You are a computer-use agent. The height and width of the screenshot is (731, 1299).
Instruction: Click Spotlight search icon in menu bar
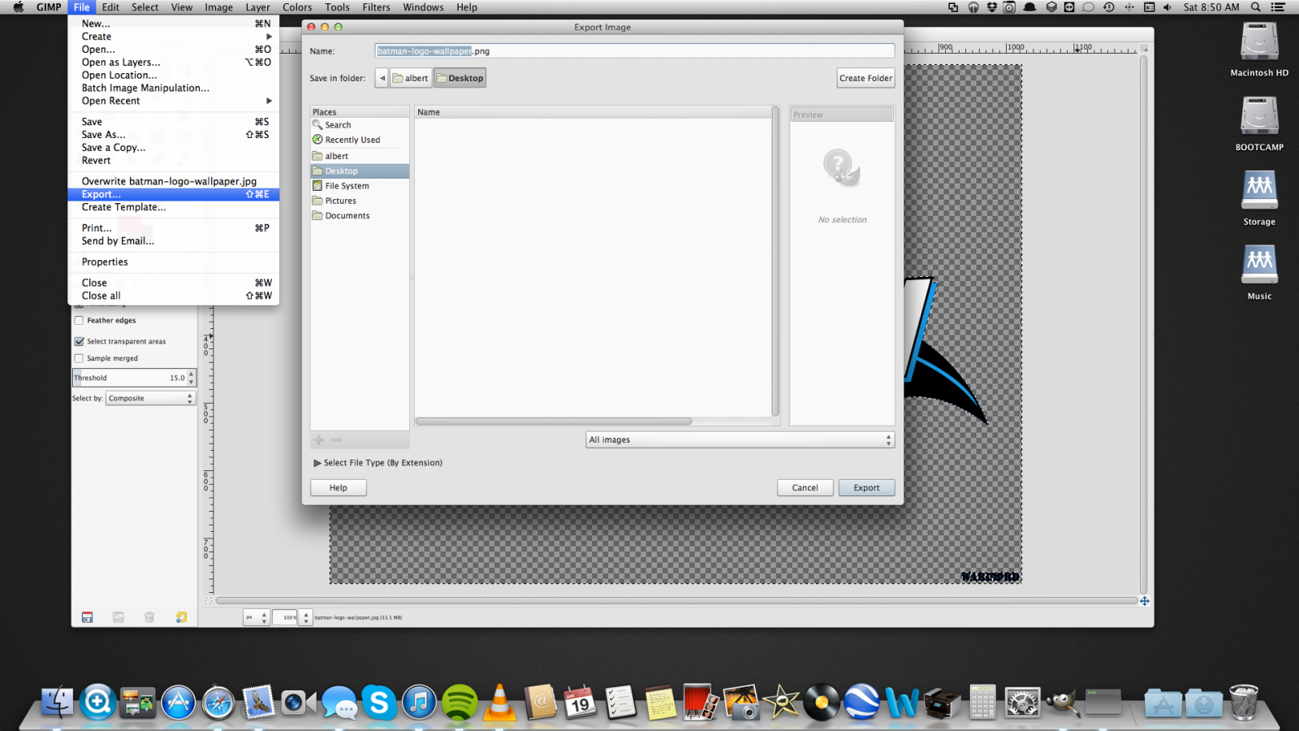(x=1255, y=7)
